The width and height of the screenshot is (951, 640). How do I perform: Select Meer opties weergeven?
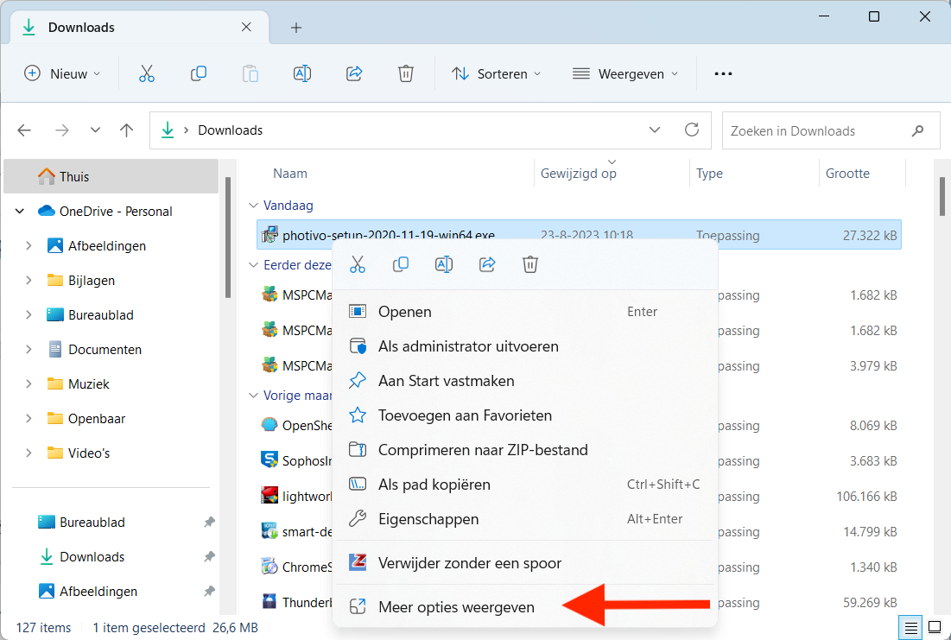[x=456, y=607]
